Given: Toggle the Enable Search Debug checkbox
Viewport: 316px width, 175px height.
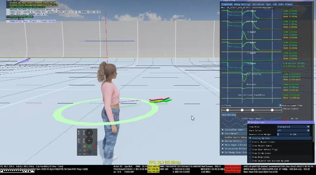Looking at the screenshot, I should pyautogui.click(x=223, y=137).
